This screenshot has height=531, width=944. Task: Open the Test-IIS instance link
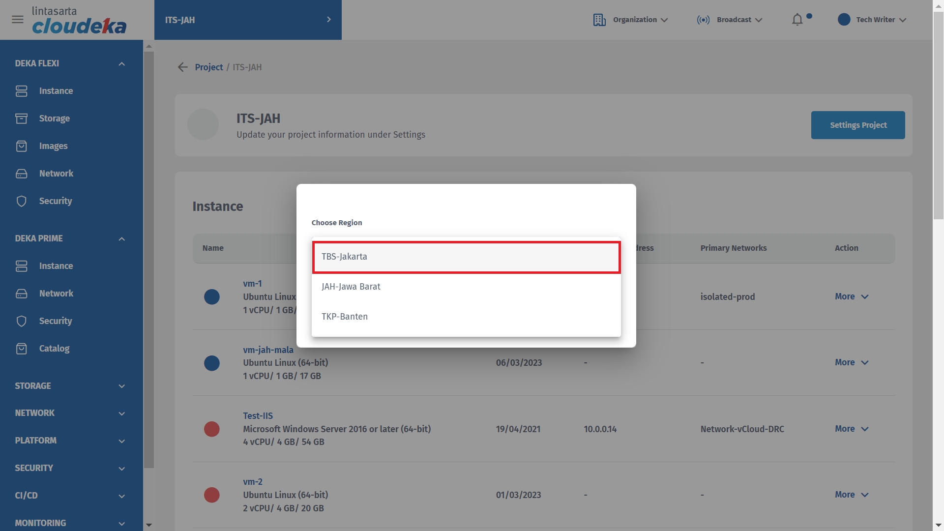(x=258, y=416)
